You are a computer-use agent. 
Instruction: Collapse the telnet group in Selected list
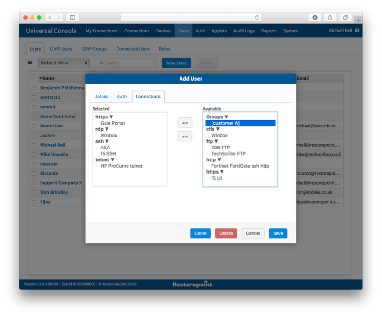pos(112,159)
